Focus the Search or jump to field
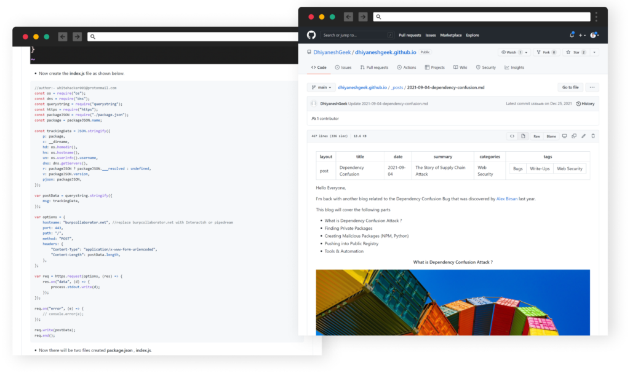Viewport: 630px width, 373px height. click(x=356, y=35)
